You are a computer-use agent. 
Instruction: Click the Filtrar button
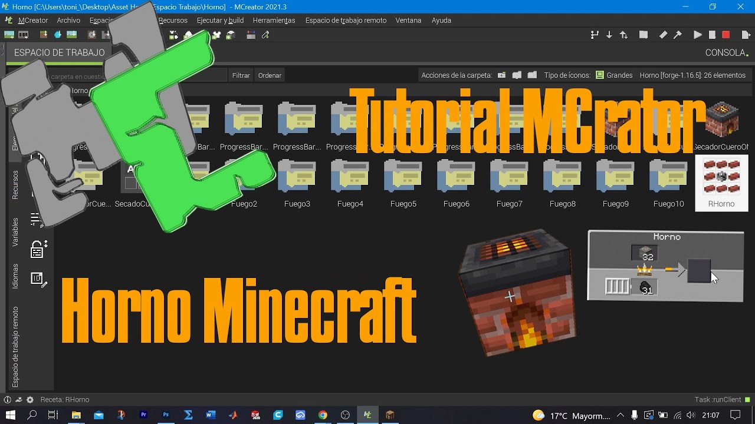tap(241, 75)
